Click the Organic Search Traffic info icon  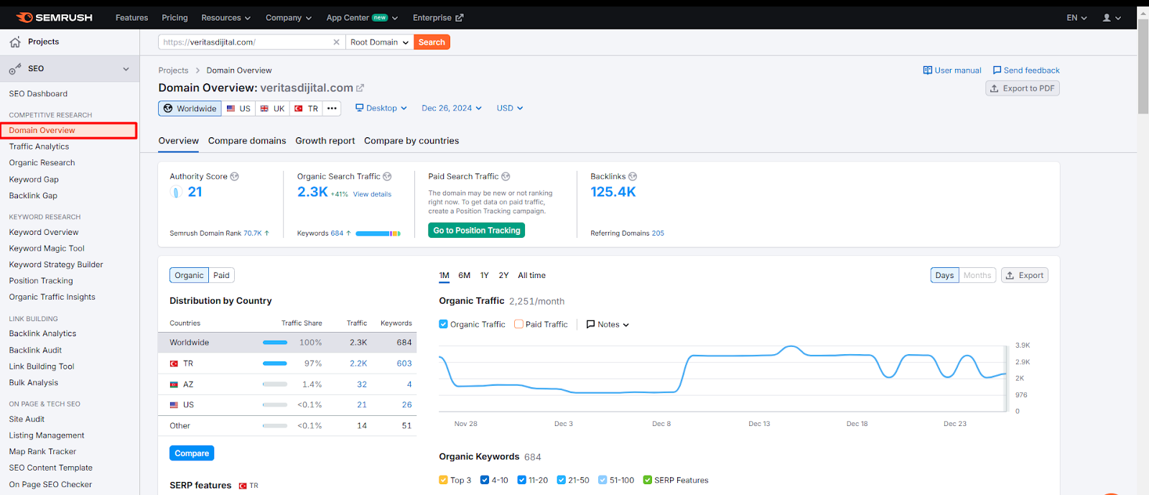click(x=387, y=177)
